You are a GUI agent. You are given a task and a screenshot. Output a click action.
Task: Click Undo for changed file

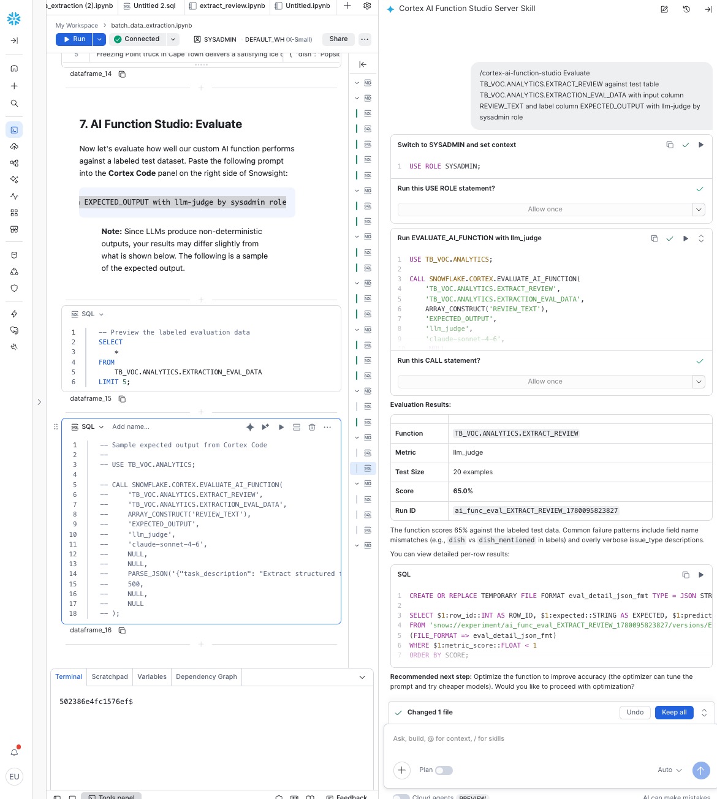point(635,713)
